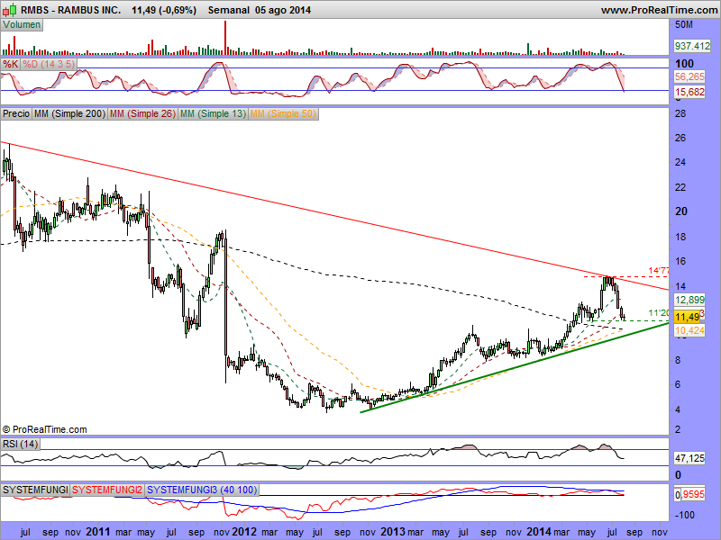Select MM (Simple 200) moving average label
The image size is (721, 540).
(70, 113)
